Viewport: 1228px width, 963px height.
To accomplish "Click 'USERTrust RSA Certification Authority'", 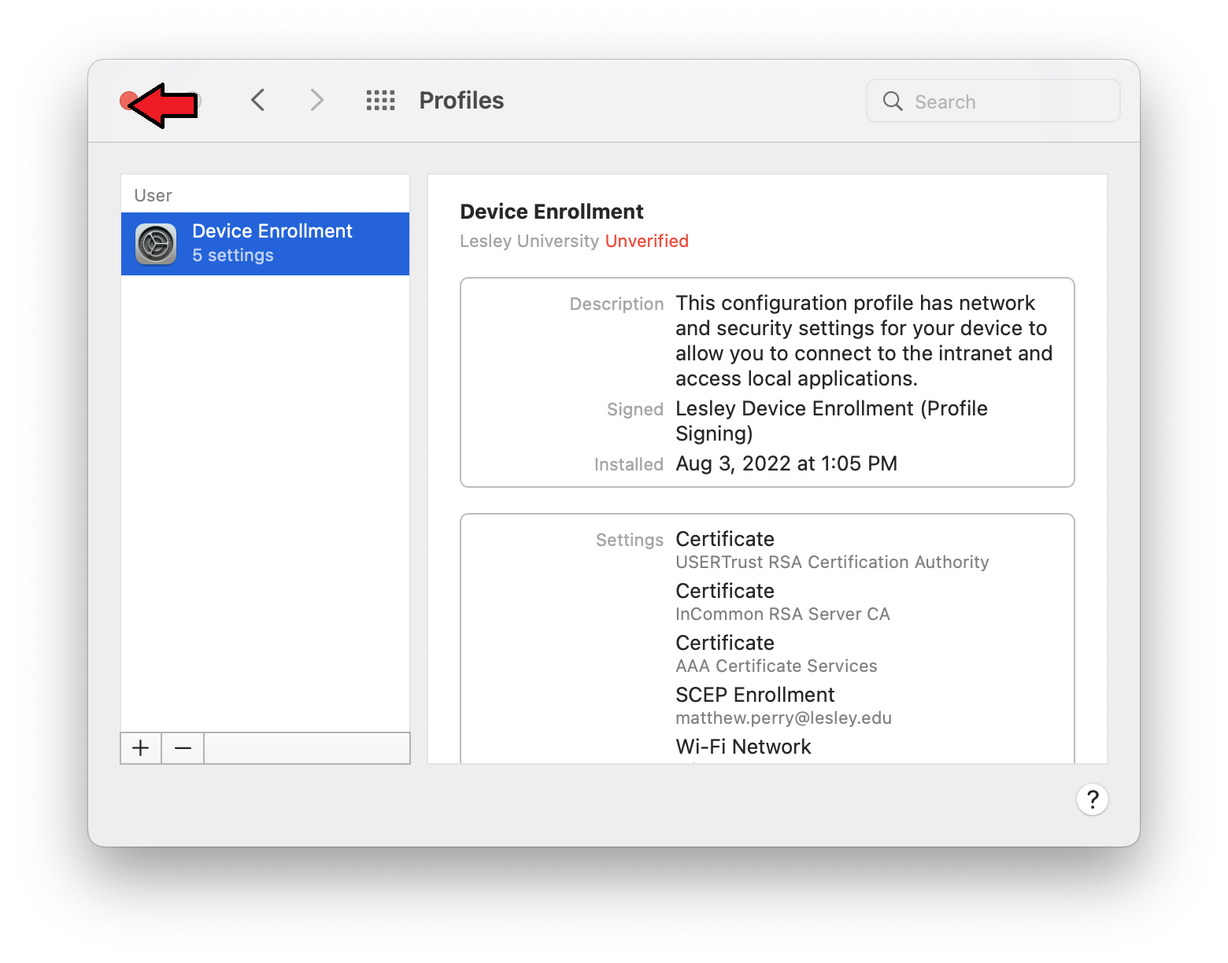I will [832, 562].
